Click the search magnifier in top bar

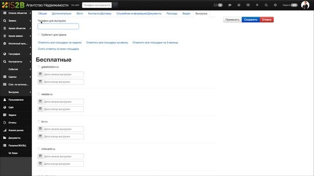pyautogui.click(x=266, y=5)
